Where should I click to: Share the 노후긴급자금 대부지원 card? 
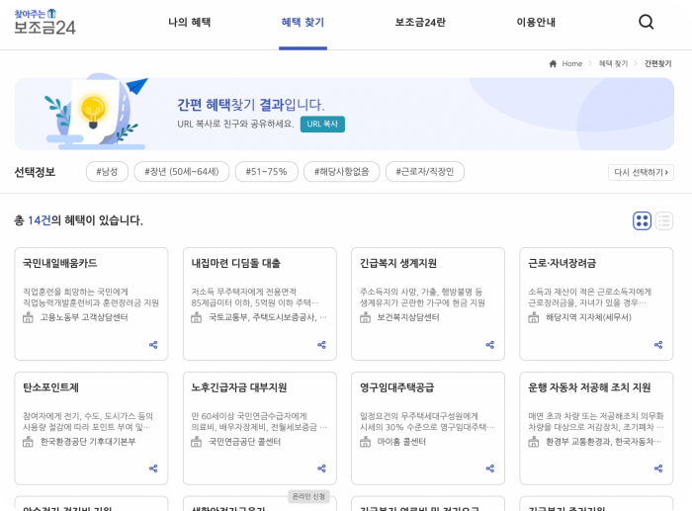click(x=321, y=468)
